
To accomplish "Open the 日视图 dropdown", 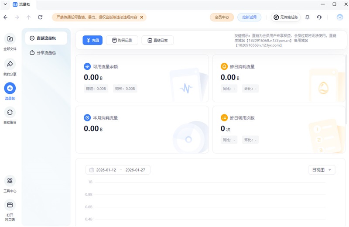I will tap(322, 170).
